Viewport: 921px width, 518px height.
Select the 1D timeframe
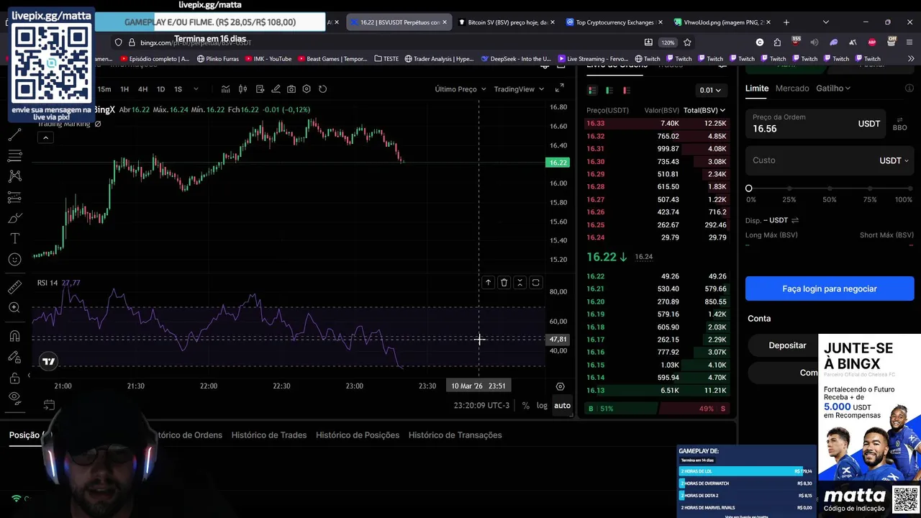160,89
